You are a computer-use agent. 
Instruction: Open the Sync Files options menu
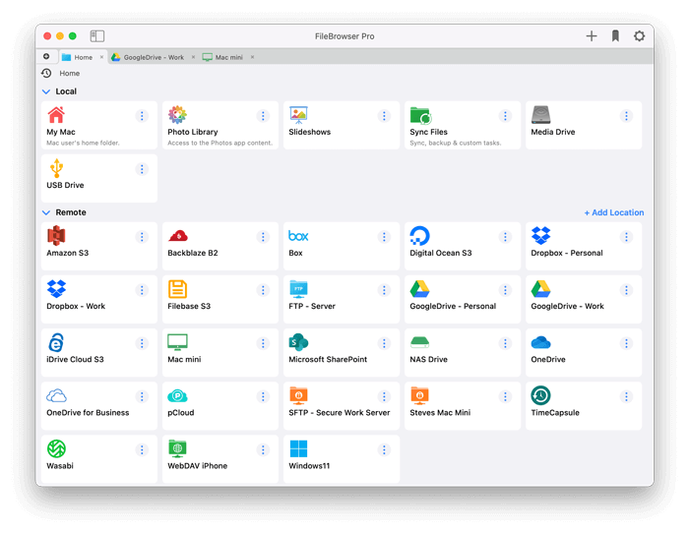(x=505, y=116)
